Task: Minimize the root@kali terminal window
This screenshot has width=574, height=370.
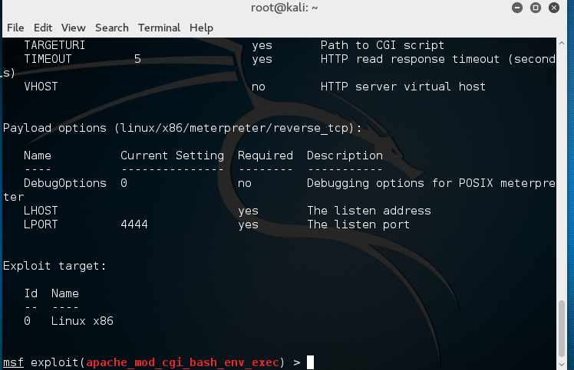Action: pyautogui.click(x=517, y=8)
